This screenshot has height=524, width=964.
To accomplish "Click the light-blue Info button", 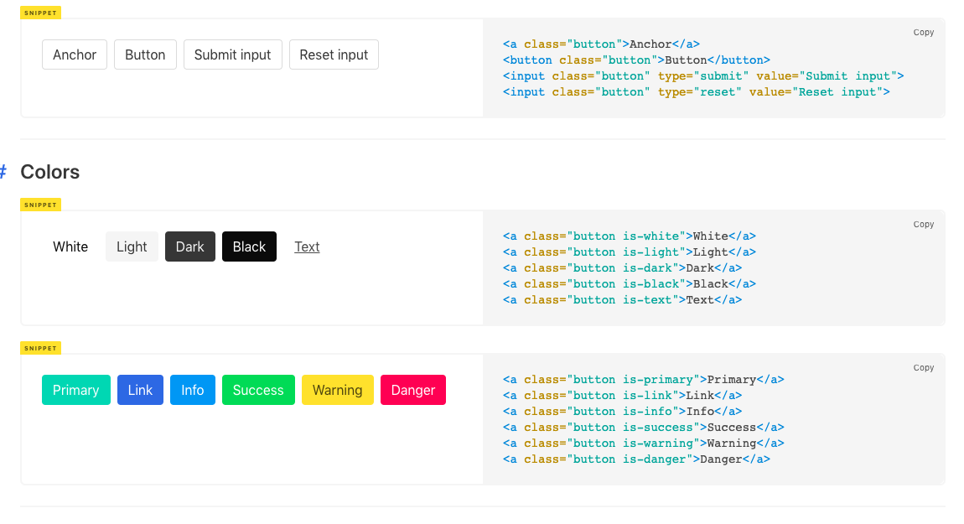I will [193, 390].
